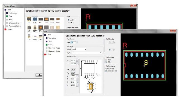This screenshot has width=183, height=102.
Task: Click the Total pad count input field
Action: click(x=73, y=43)
